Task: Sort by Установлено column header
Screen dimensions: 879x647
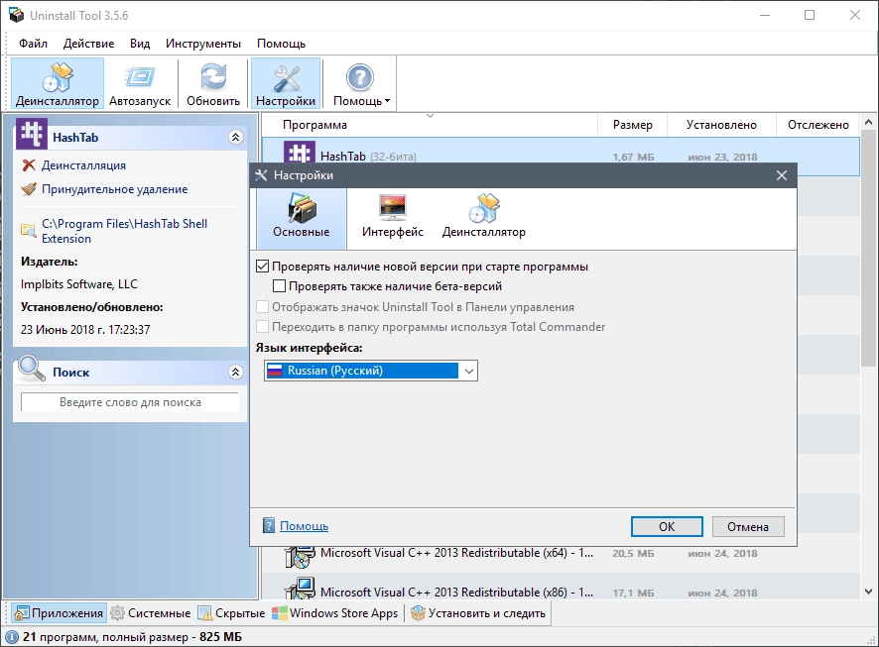Action: click(721, 125)
